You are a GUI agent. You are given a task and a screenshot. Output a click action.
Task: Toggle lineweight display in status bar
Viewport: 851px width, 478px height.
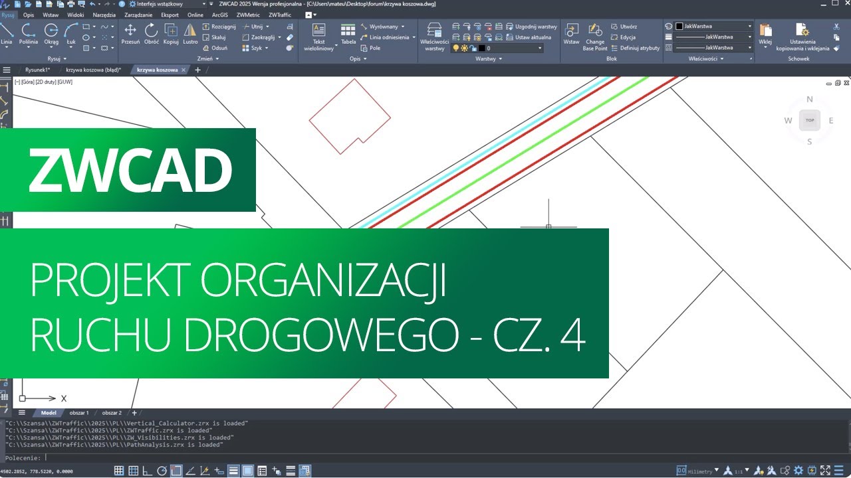click(233, 471)
